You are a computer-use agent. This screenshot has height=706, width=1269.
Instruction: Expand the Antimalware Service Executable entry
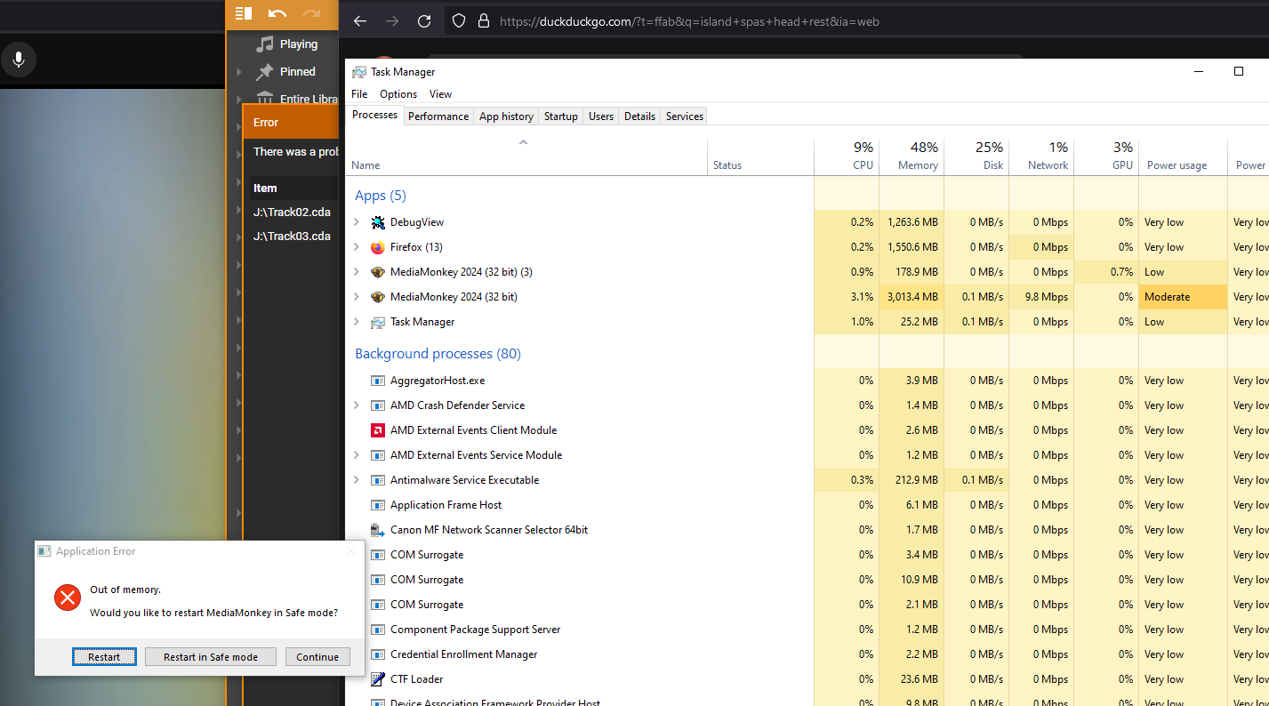coord(357,480)
